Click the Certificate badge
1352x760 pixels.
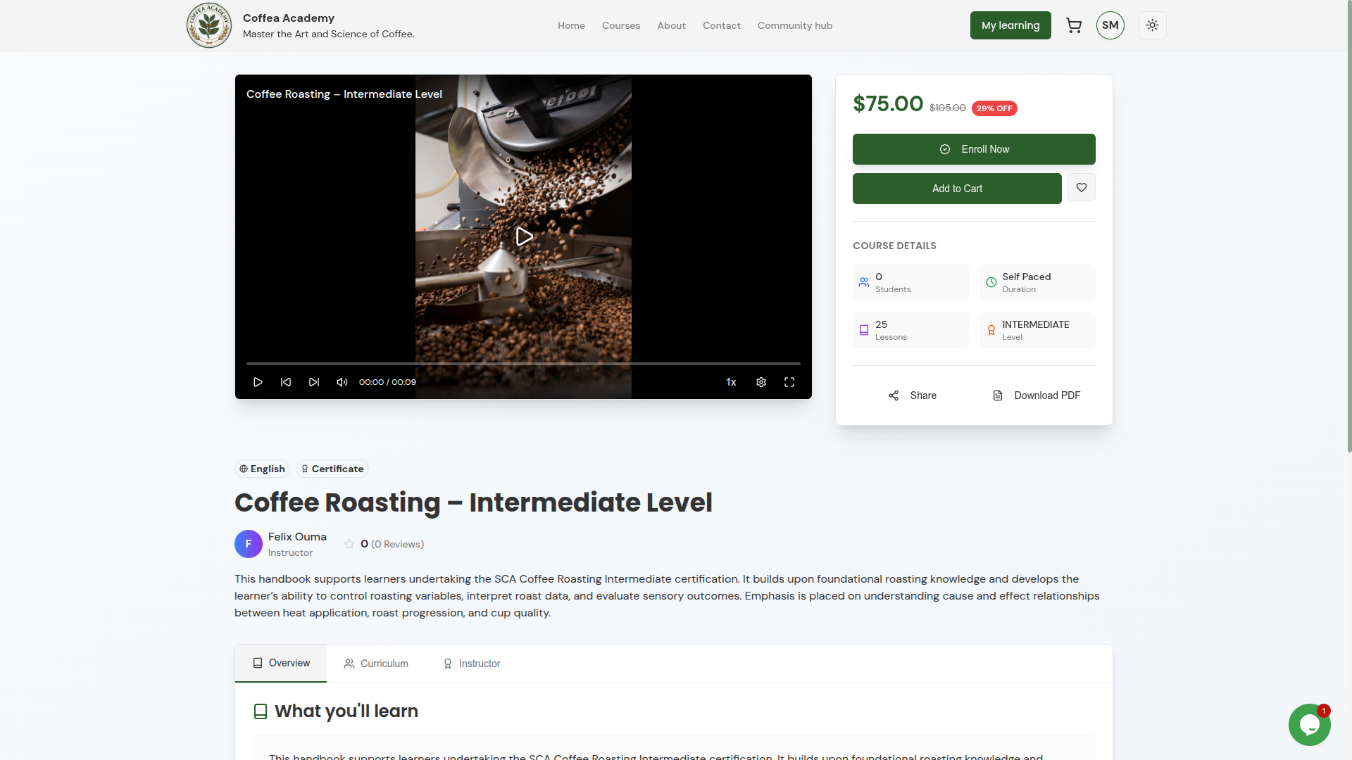[x=332, y=469]
